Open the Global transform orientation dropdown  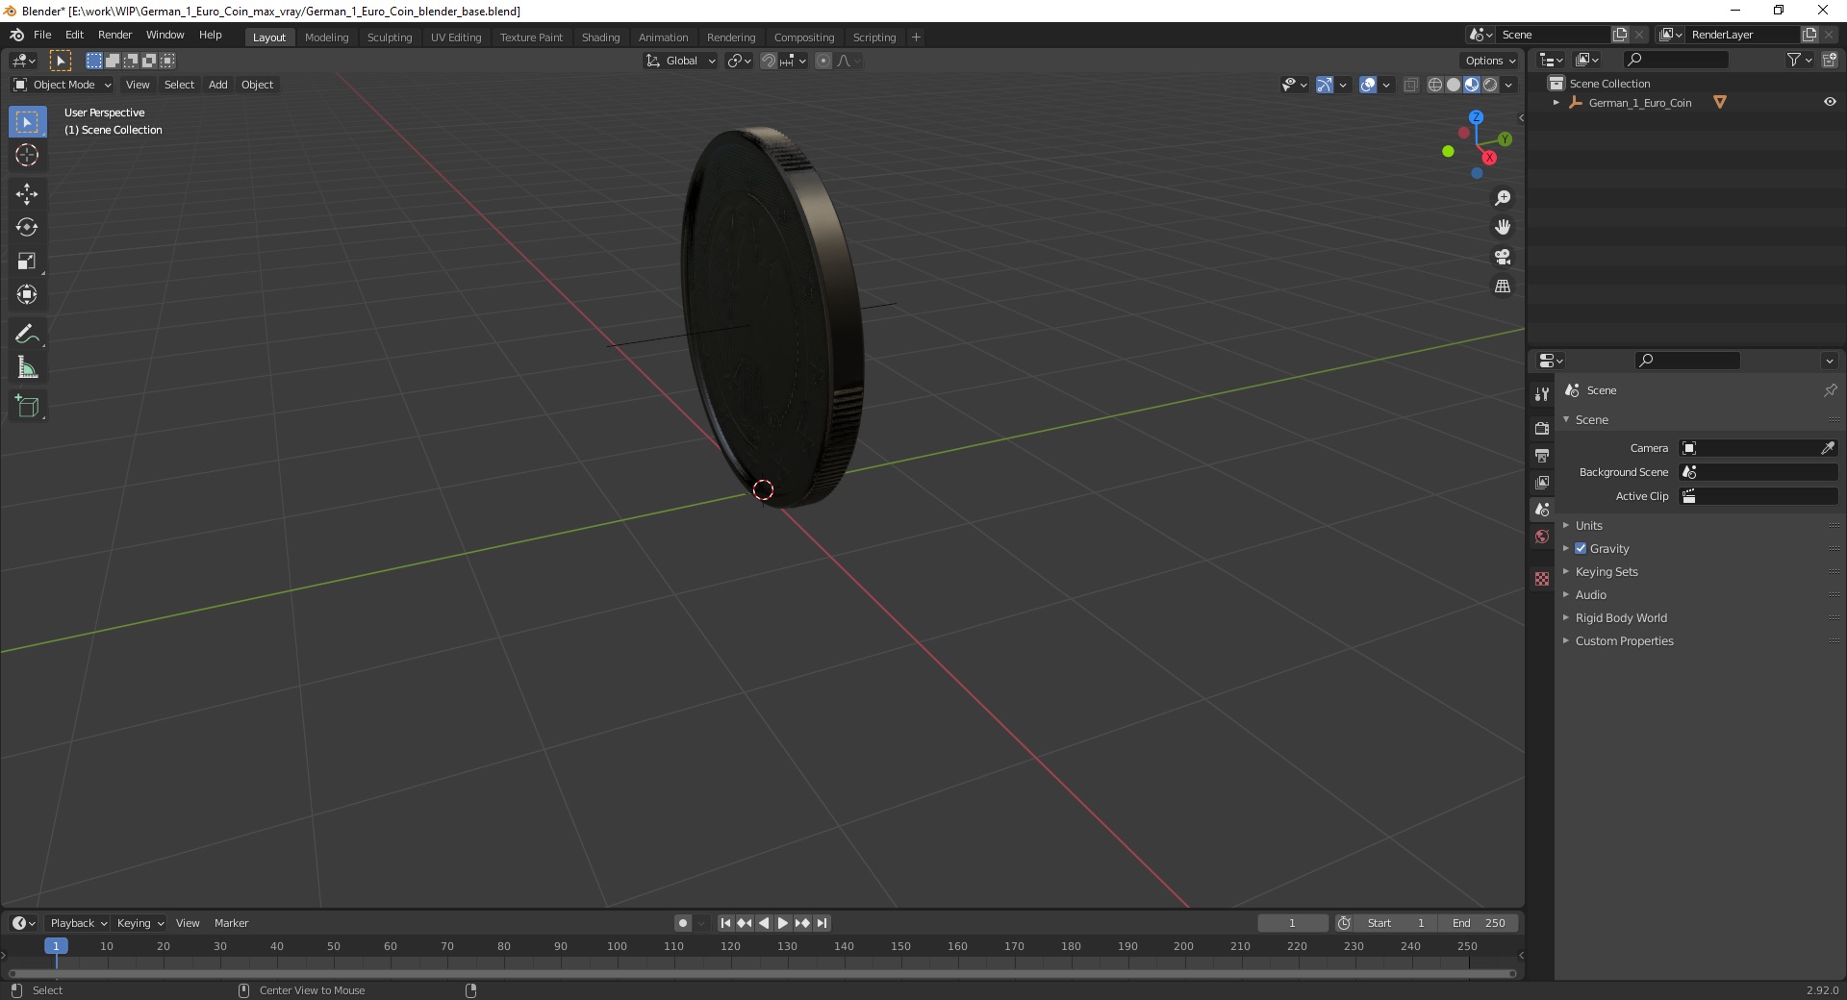coord(681,61)
